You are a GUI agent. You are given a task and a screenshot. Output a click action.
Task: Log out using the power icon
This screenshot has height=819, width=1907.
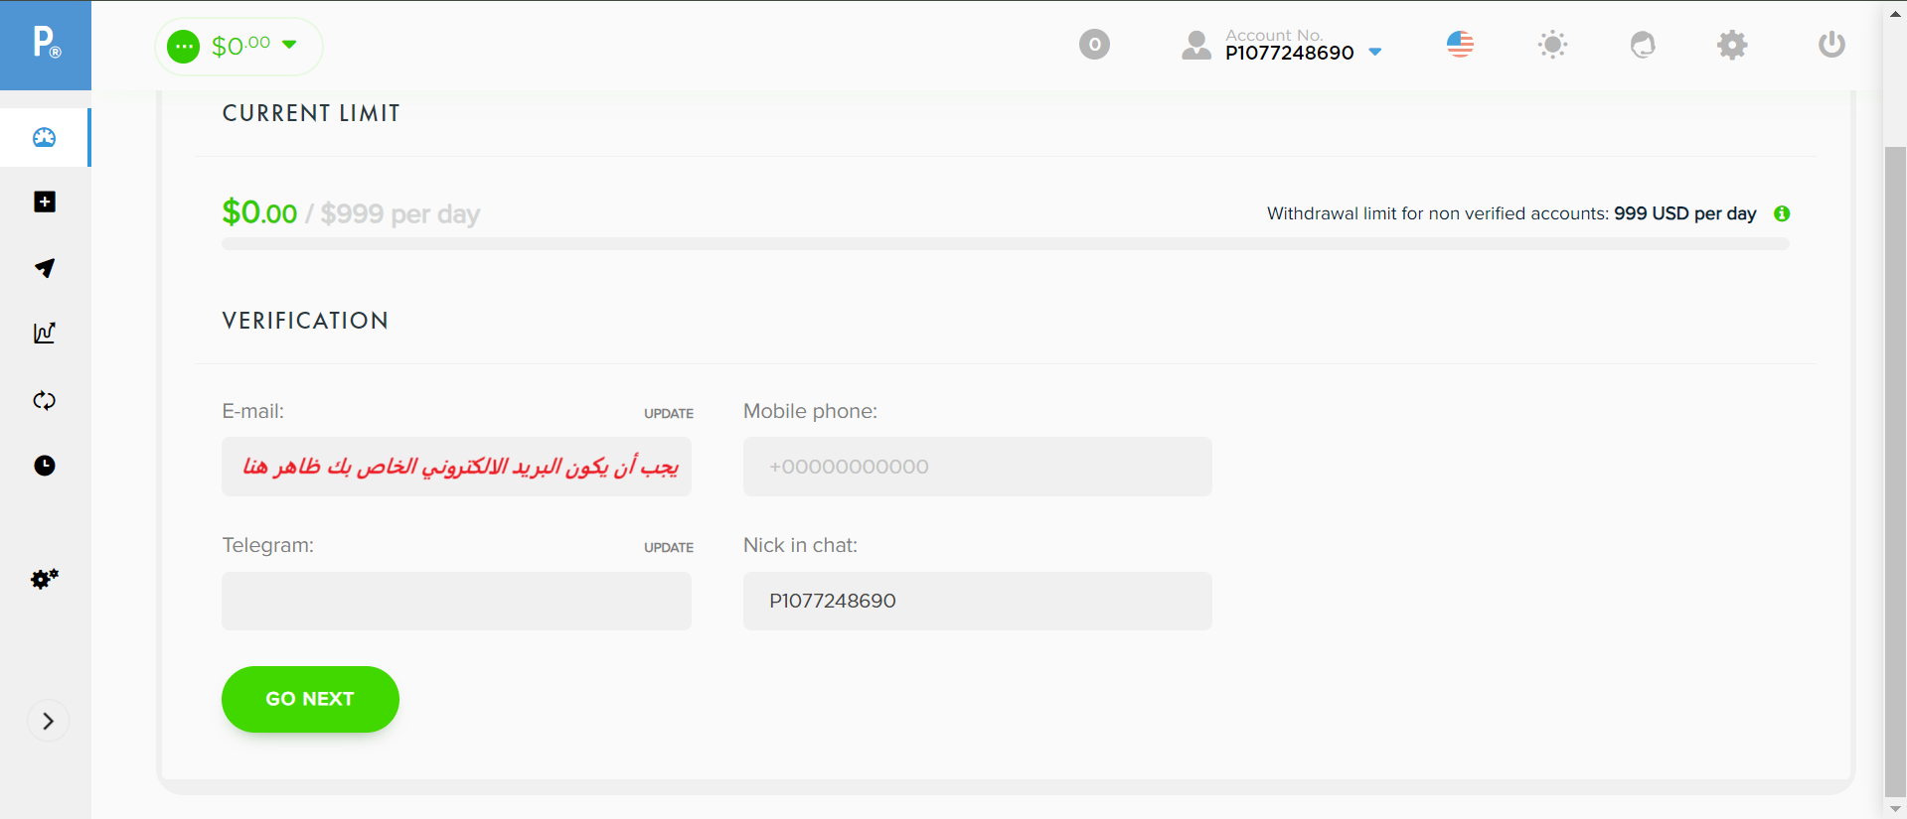coord(1830,45)
